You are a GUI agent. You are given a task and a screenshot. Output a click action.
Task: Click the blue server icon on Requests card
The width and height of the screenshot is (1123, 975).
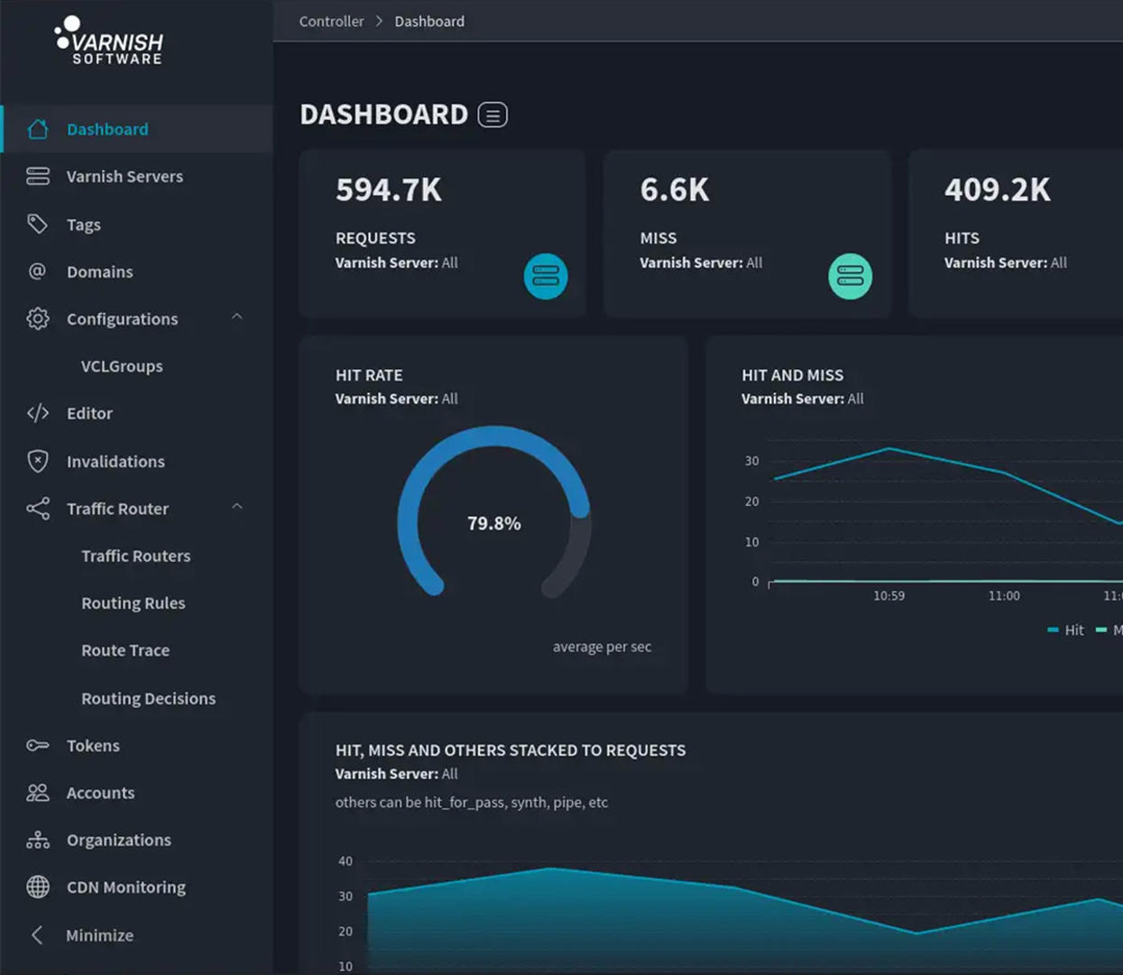[546, 276]
